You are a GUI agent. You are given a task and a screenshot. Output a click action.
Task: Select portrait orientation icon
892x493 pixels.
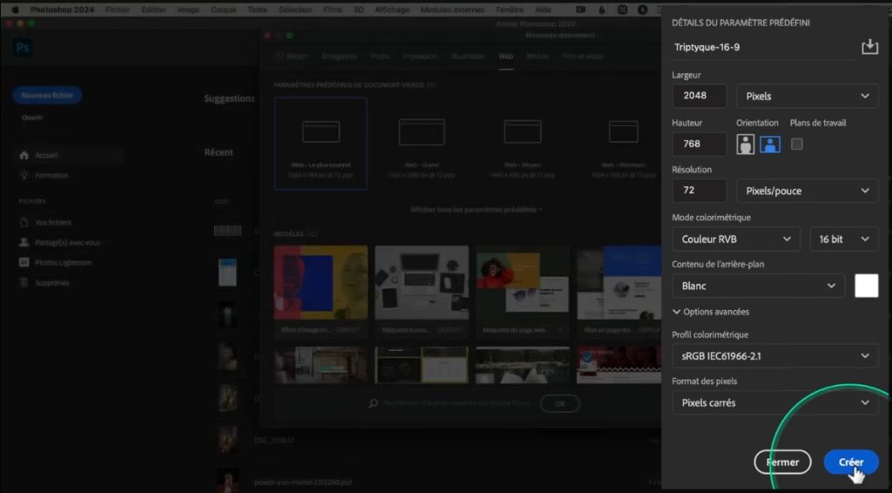(745, 145)
